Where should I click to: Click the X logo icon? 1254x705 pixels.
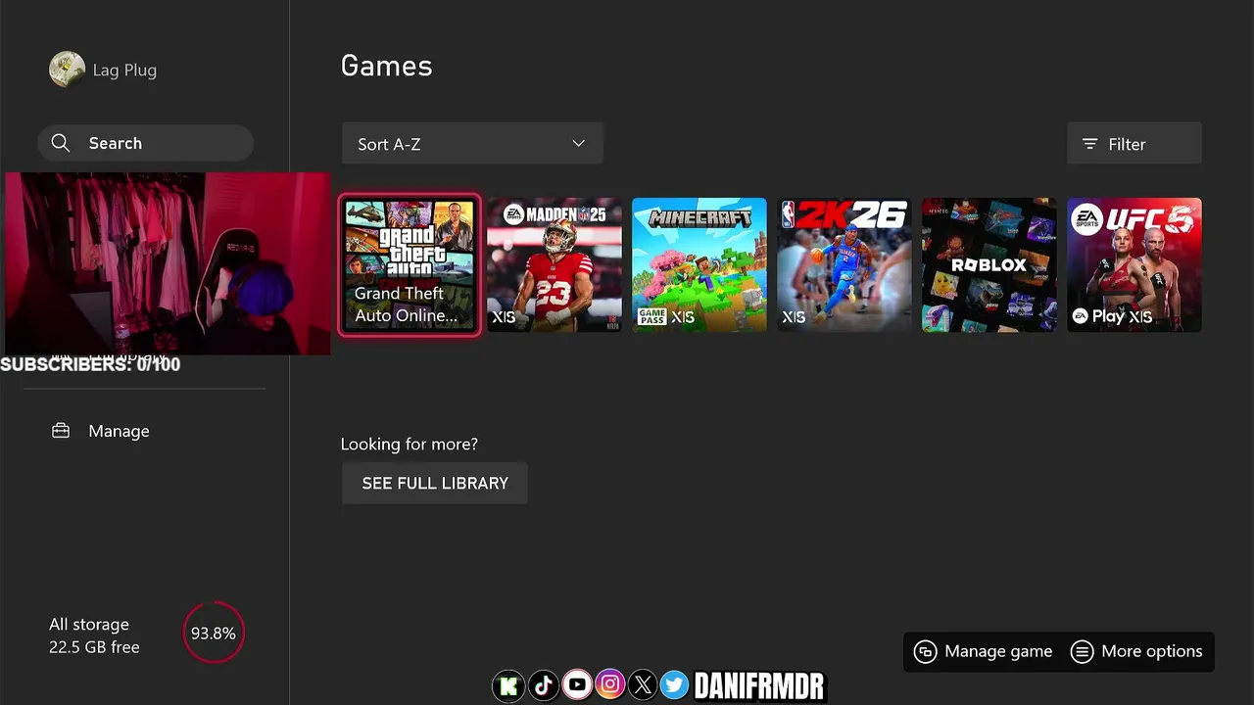[643, 686]
